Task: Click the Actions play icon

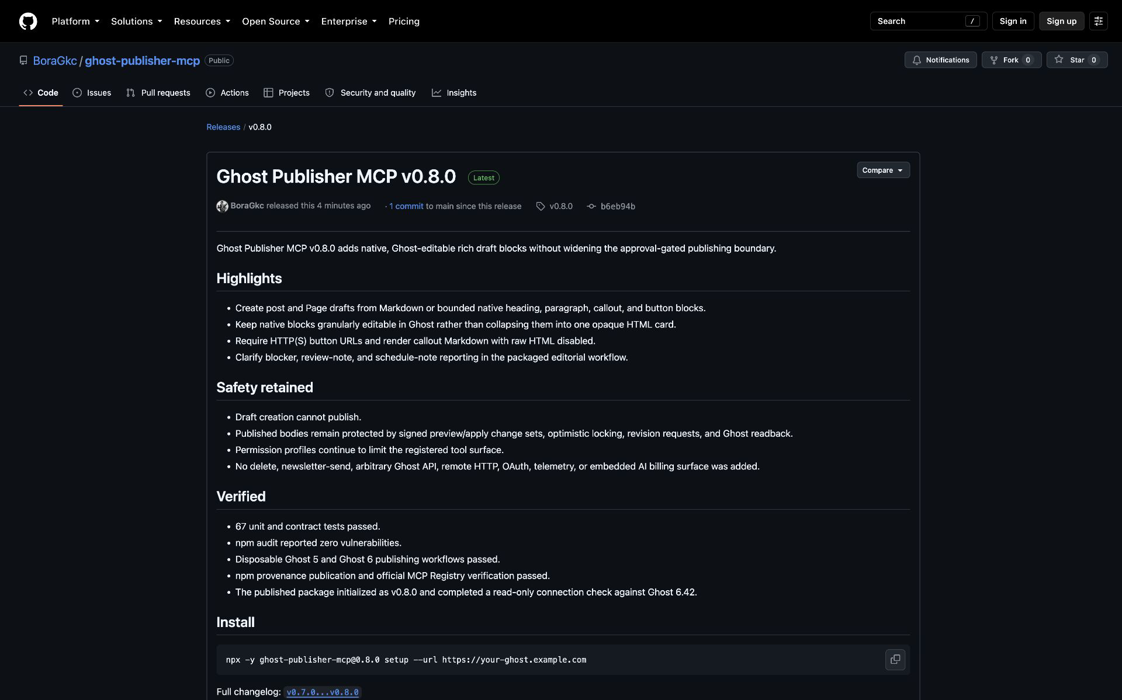Action: click(x=210, y=93)
